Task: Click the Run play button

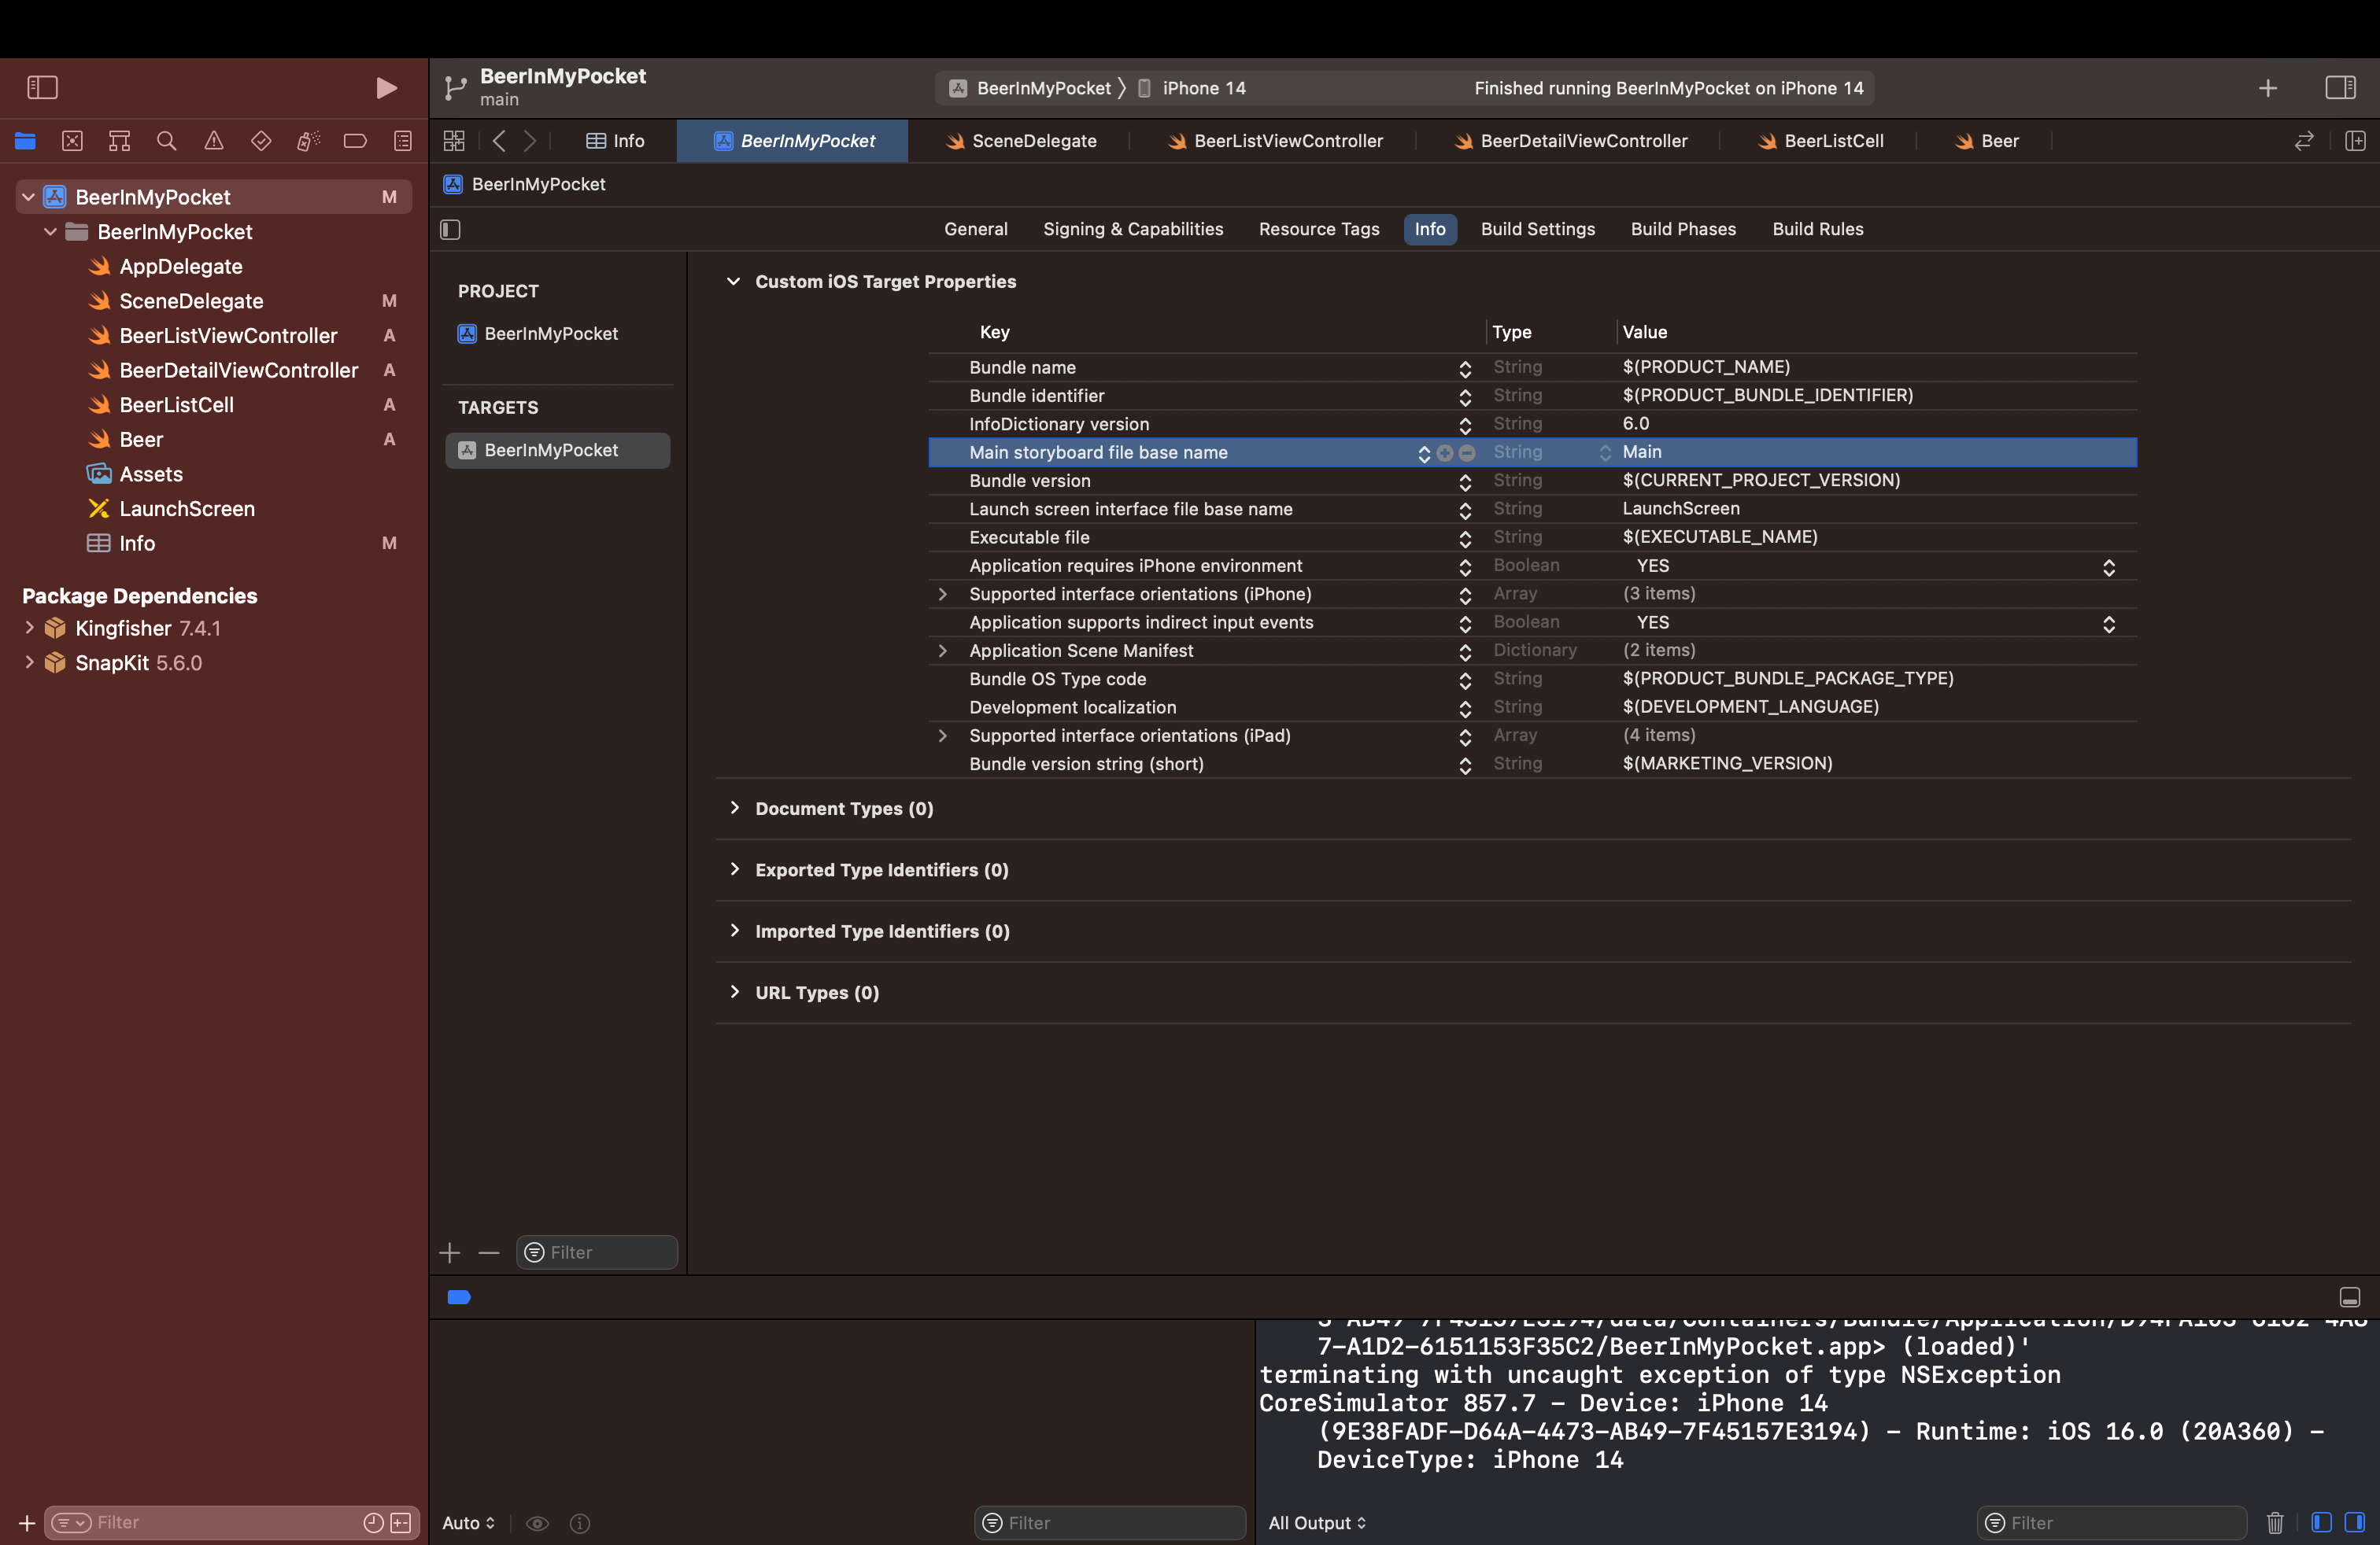Action: [386, 88]
